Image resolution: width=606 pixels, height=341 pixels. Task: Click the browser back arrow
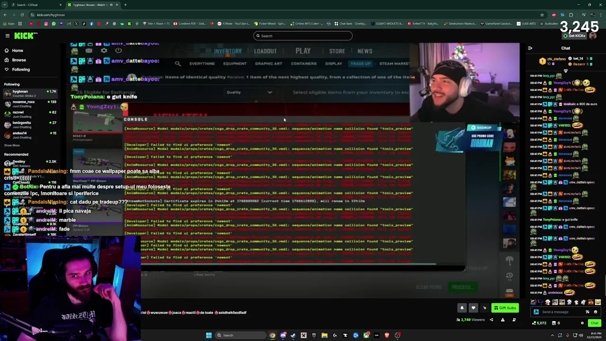[5, 15]
